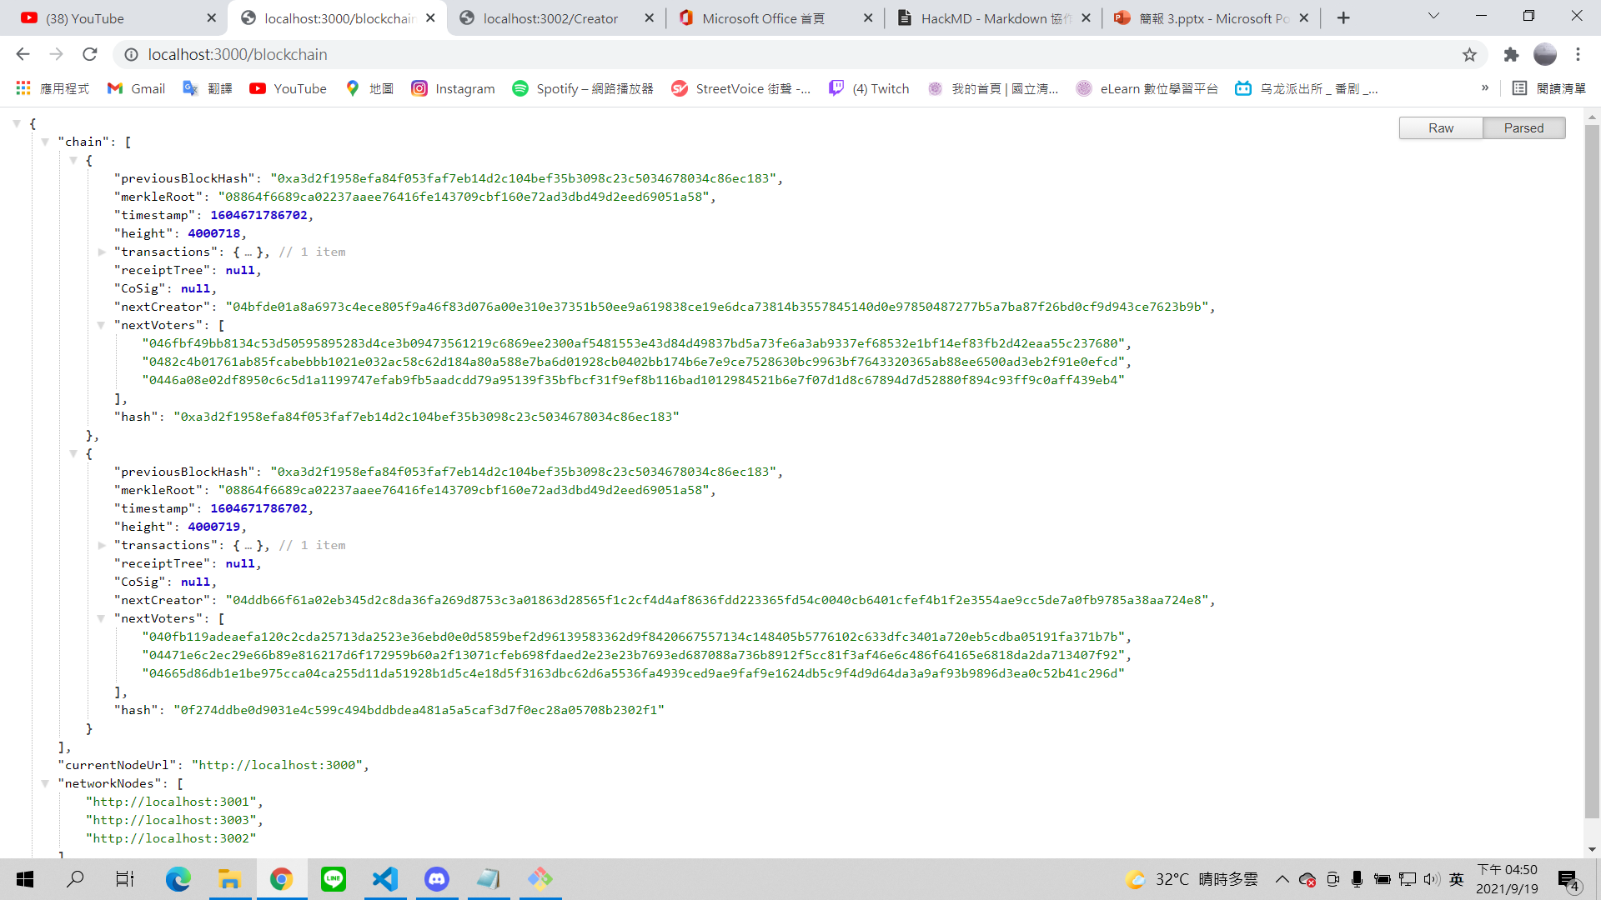This screenshot has width=1601, height=900.
Task: Open the apps grid bookmark shortcut
Action: [52, 88]
